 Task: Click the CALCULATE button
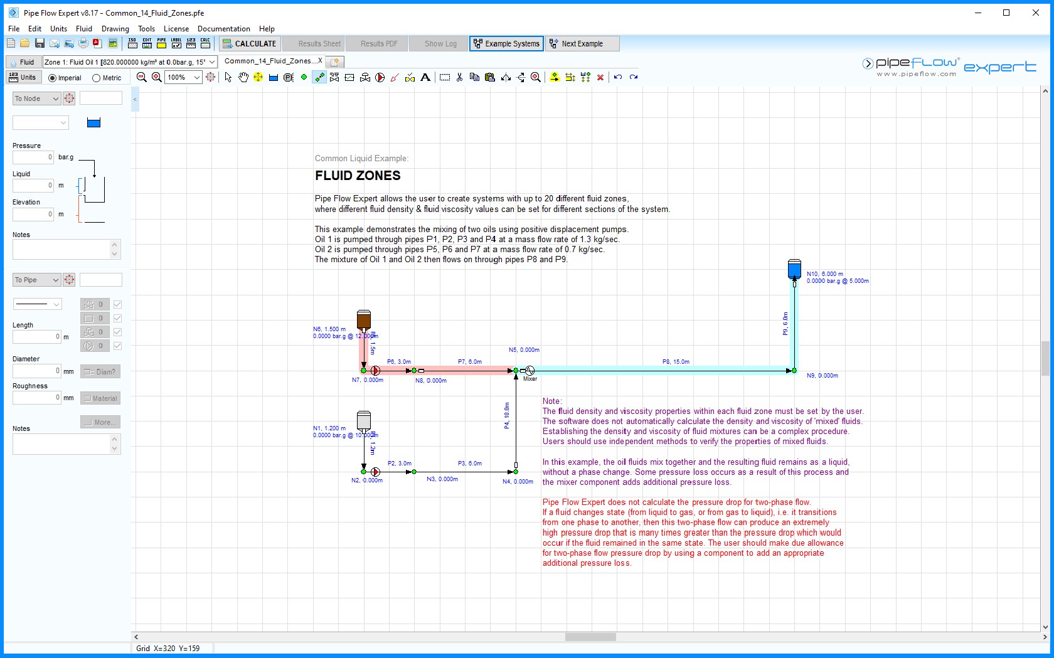250,43
